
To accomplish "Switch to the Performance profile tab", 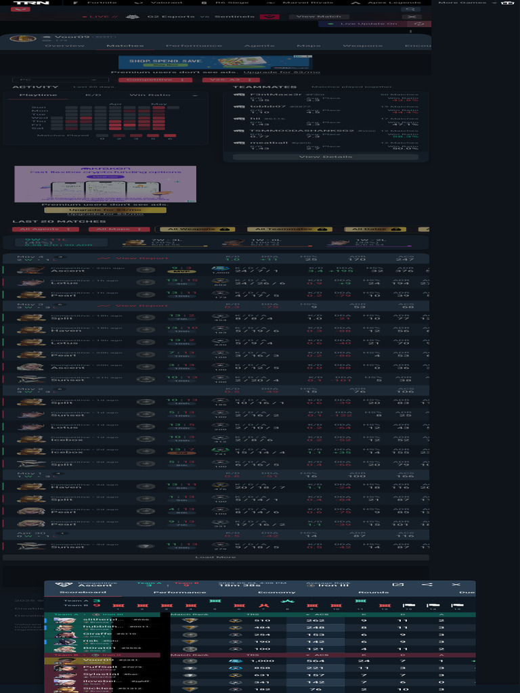I will pos(194,46).
